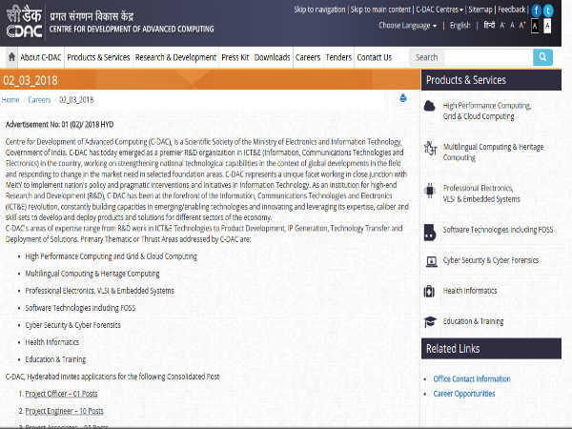This screenshot has height=429, width=572.
Task: Open Tenders menu item
Action: click(338, 57)
